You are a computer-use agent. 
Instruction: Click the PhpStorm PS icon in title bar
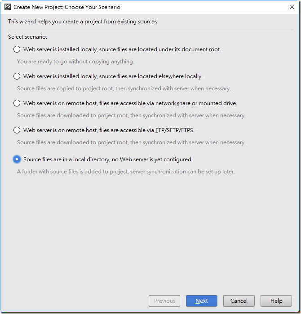(7, 7)
